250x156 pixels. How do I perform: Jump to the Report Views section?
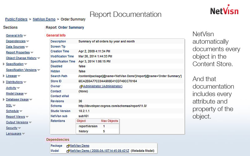15,117
